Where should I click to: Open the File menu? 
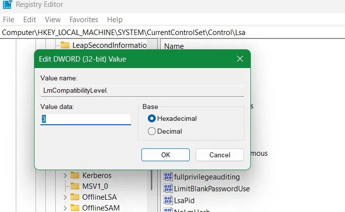click(8, 20)
